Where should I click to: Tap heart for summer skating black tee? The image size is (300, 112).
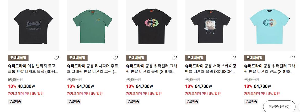point(233,58)
